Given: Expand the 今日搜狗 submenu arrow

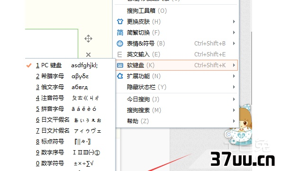Looking at the screenshot, I should pos(234,99).
